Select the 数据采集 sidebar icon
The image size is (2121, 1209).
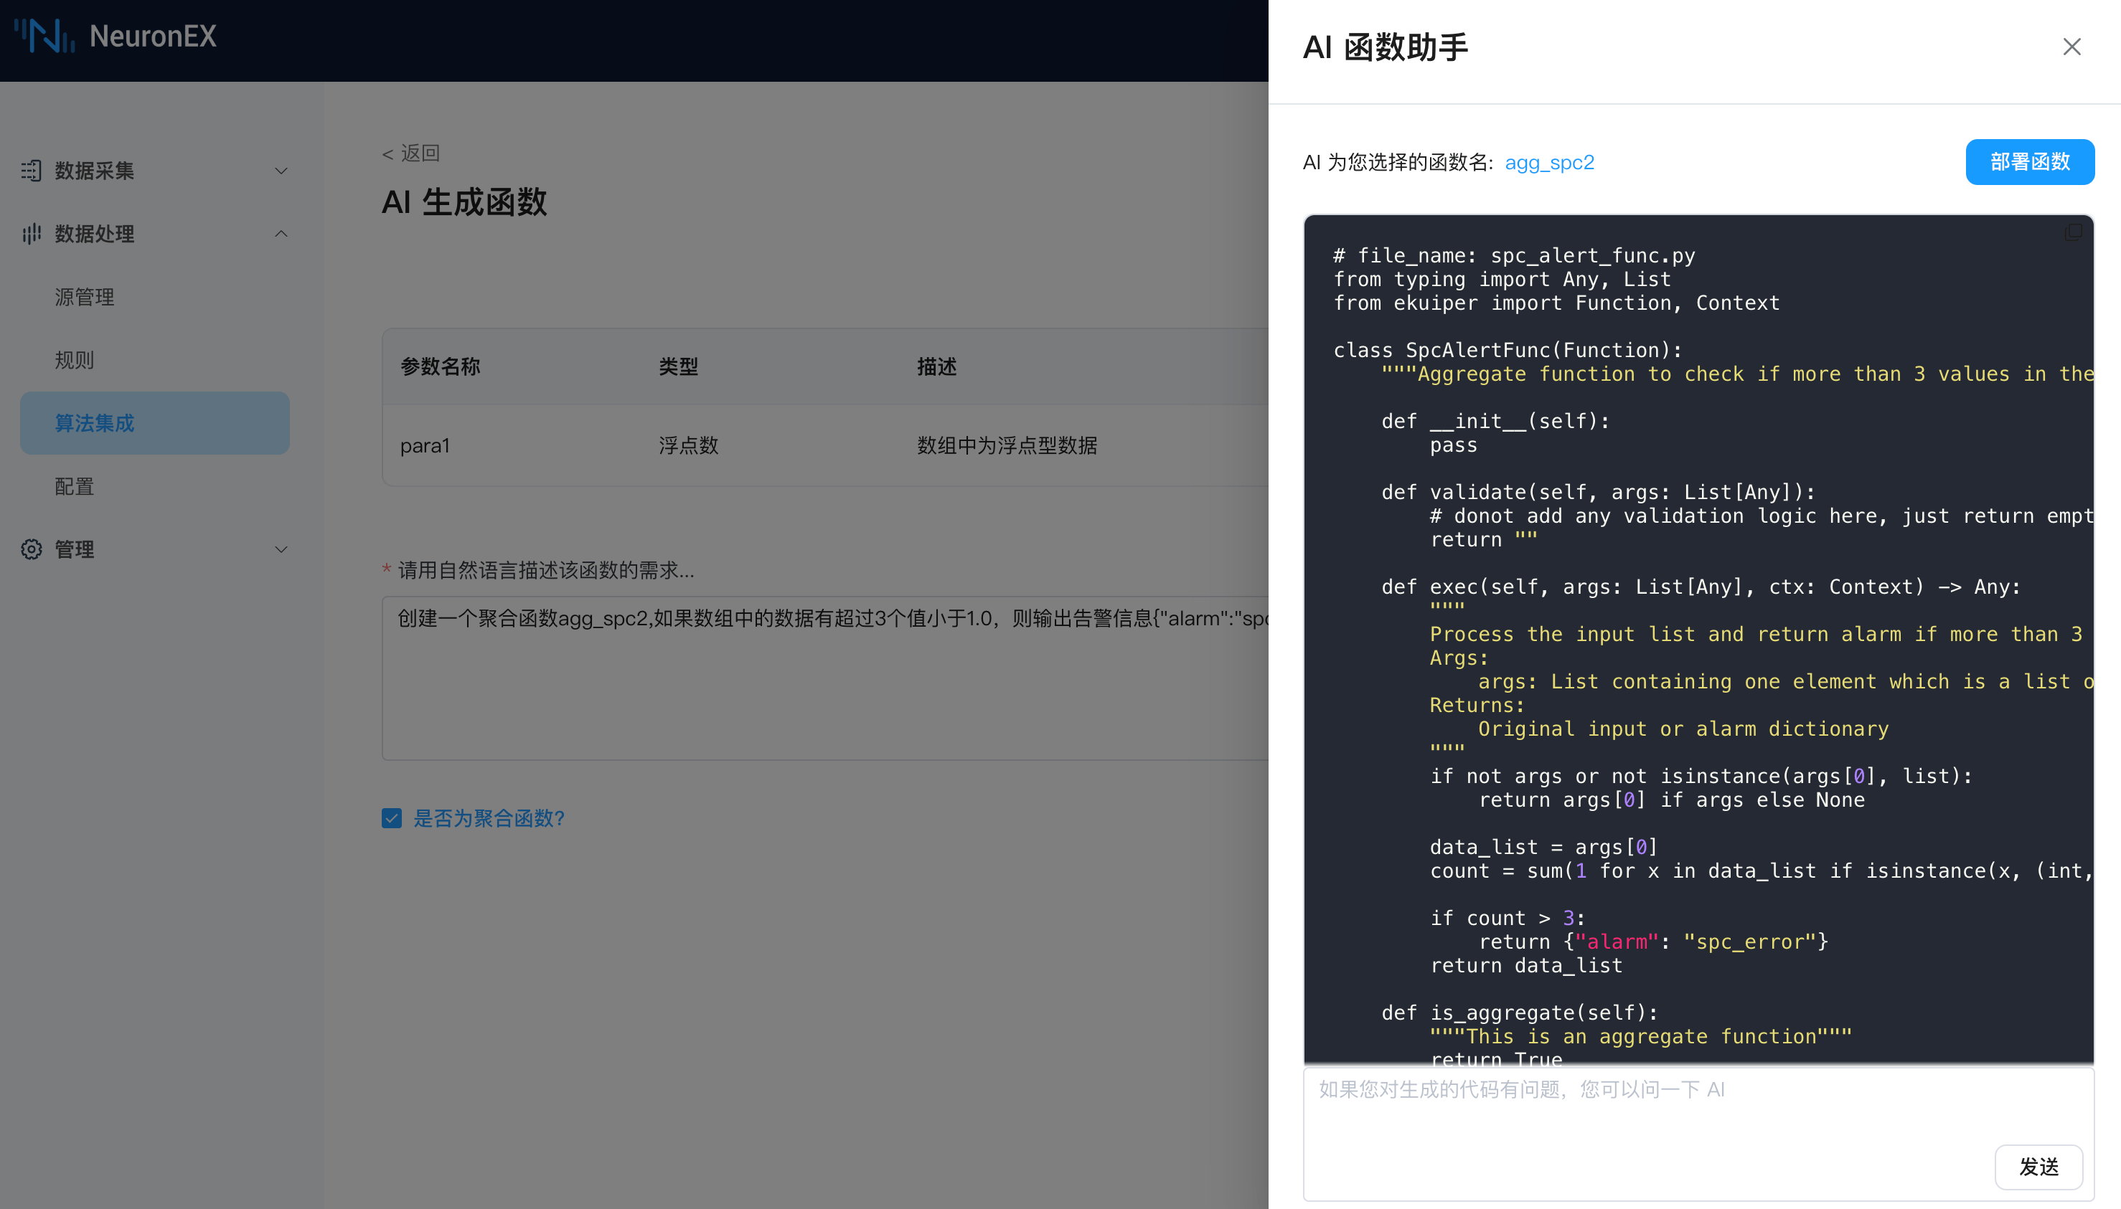(31, 170)
